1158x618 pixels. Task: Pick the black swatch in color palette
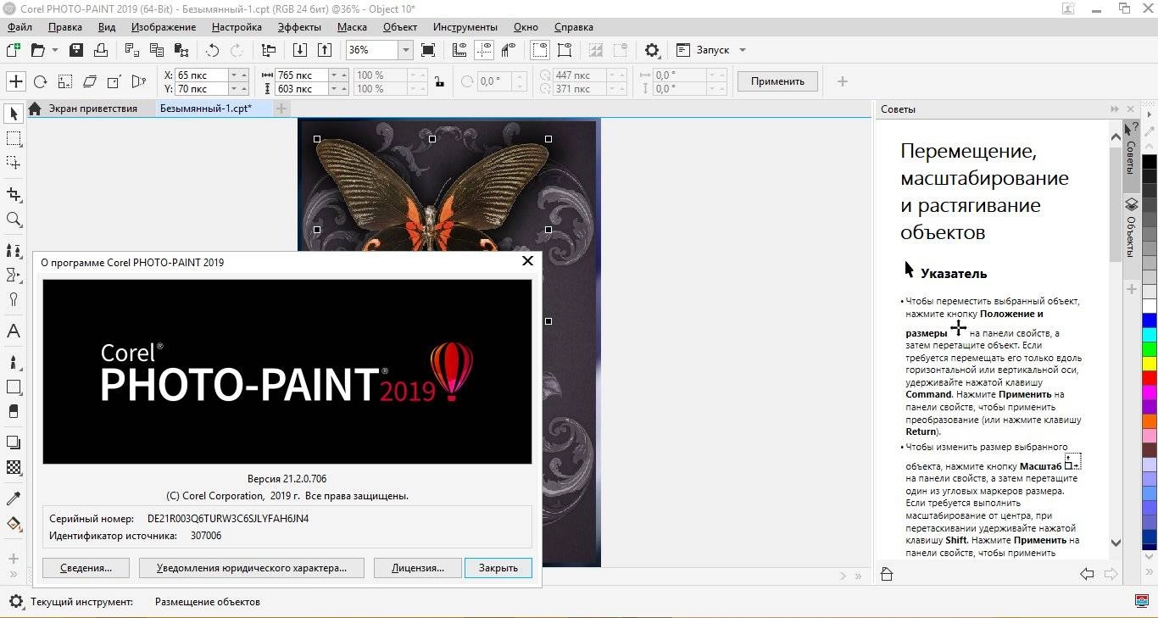tap(1150, 162)
